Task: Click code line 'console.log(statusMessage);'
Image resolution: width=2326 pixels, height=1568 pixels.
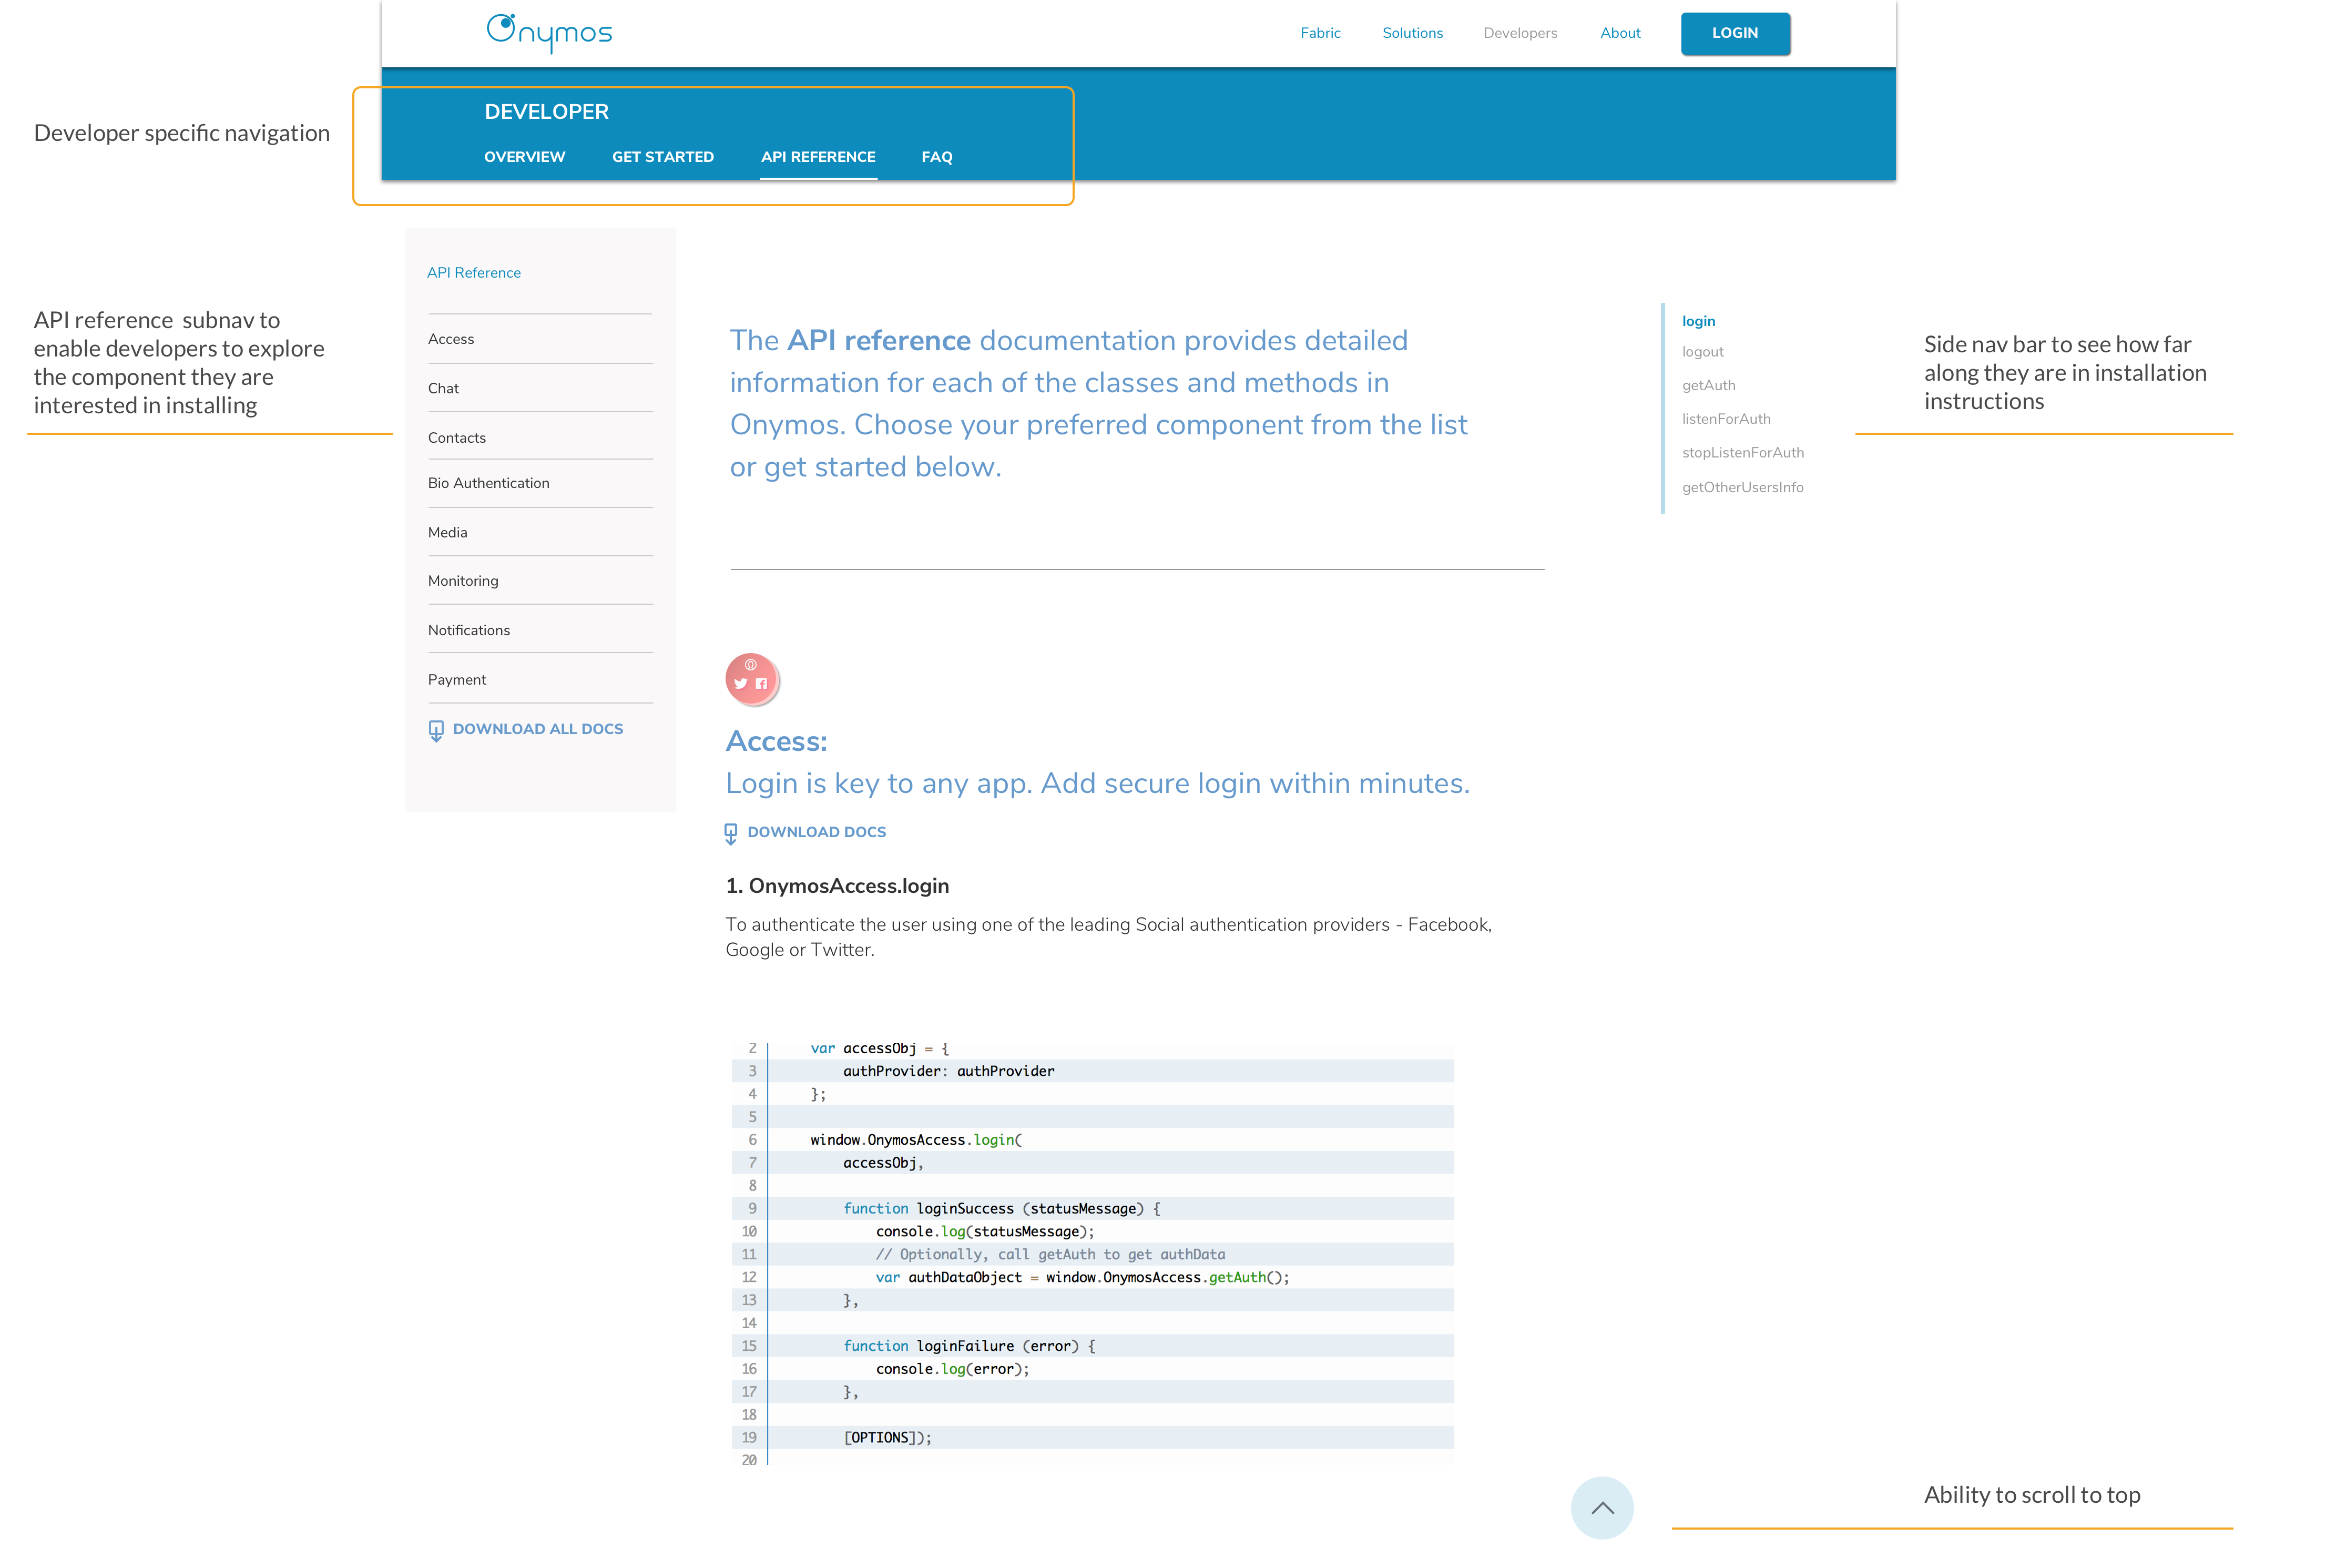Action: 985,1232
